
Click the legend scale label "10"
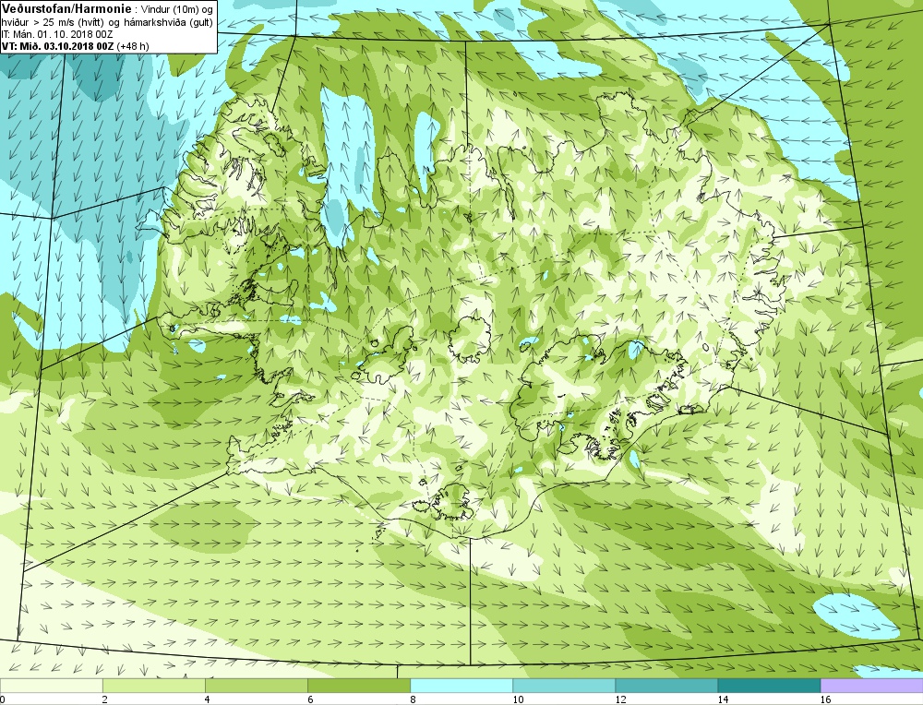[x=517, y=699]
